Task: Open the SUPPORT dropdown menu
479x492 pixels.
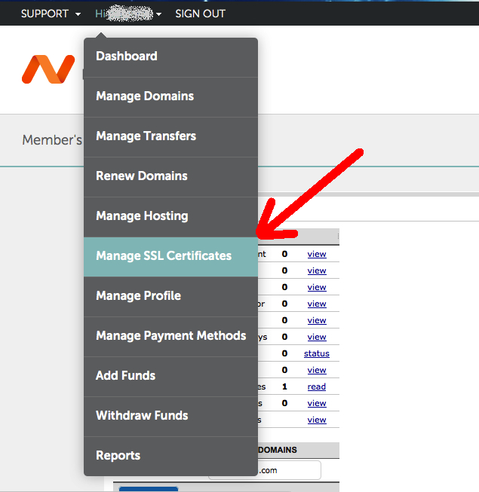Action: click(x=51, y=14)
